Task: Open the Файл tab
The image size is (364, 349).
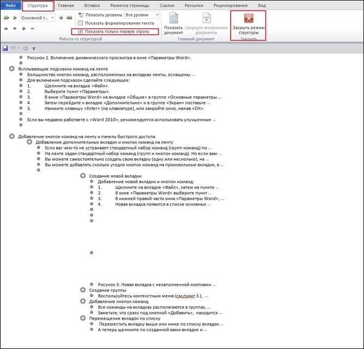Action: (x=10, y=5)
